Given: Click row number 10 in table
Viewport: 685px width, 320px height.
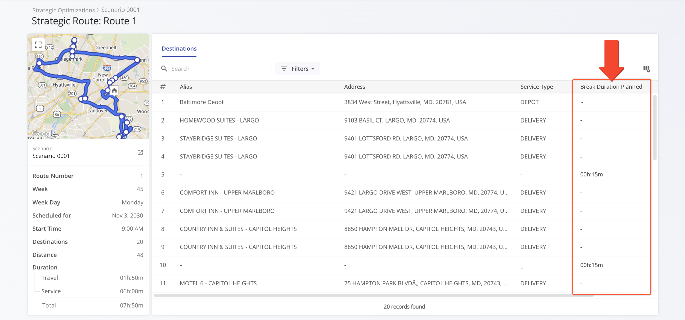Looking at the screenshot, I should 163,265.
